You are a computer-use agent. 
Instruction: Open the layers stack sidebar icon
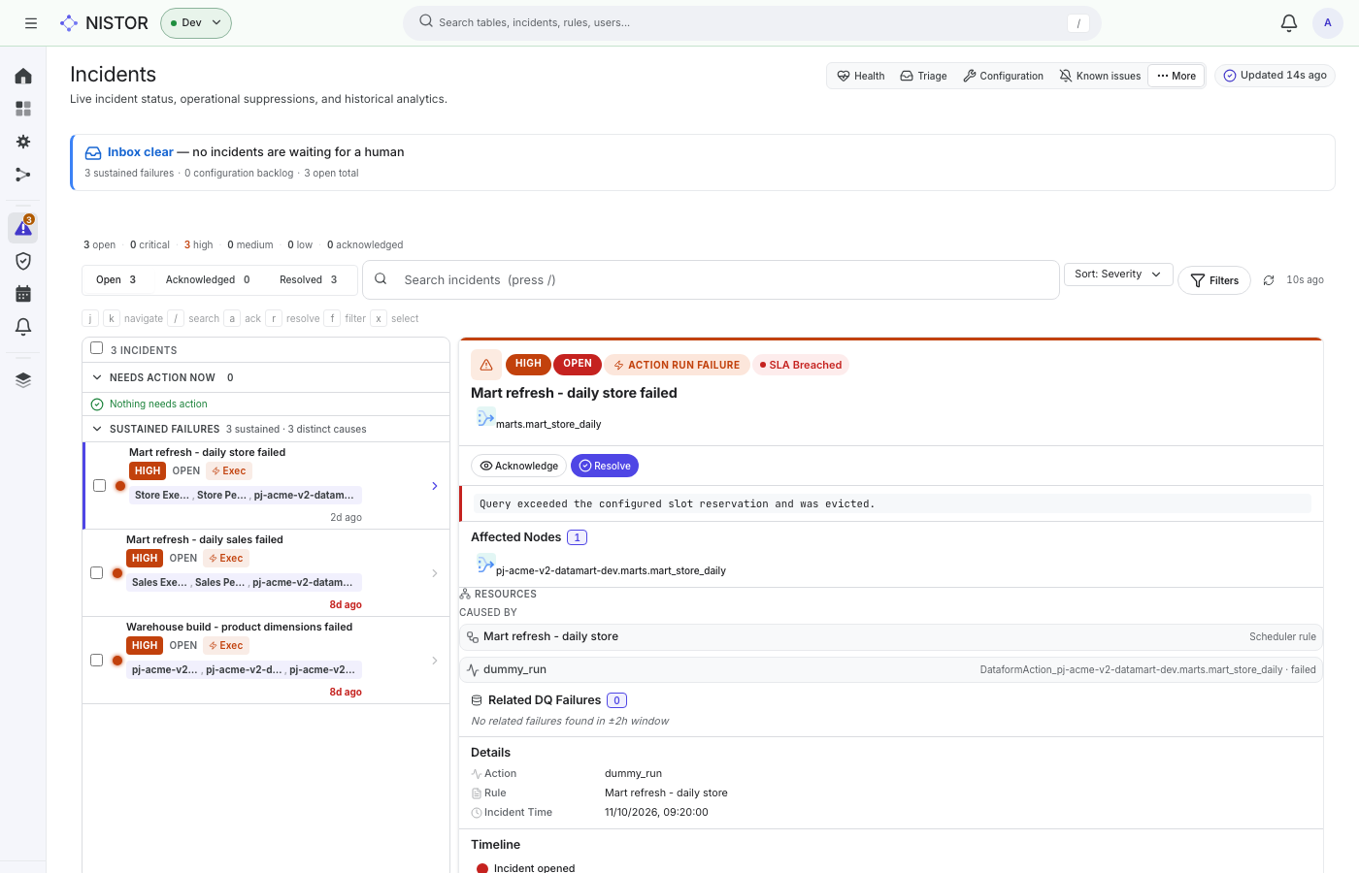click(x=23, y=380)
